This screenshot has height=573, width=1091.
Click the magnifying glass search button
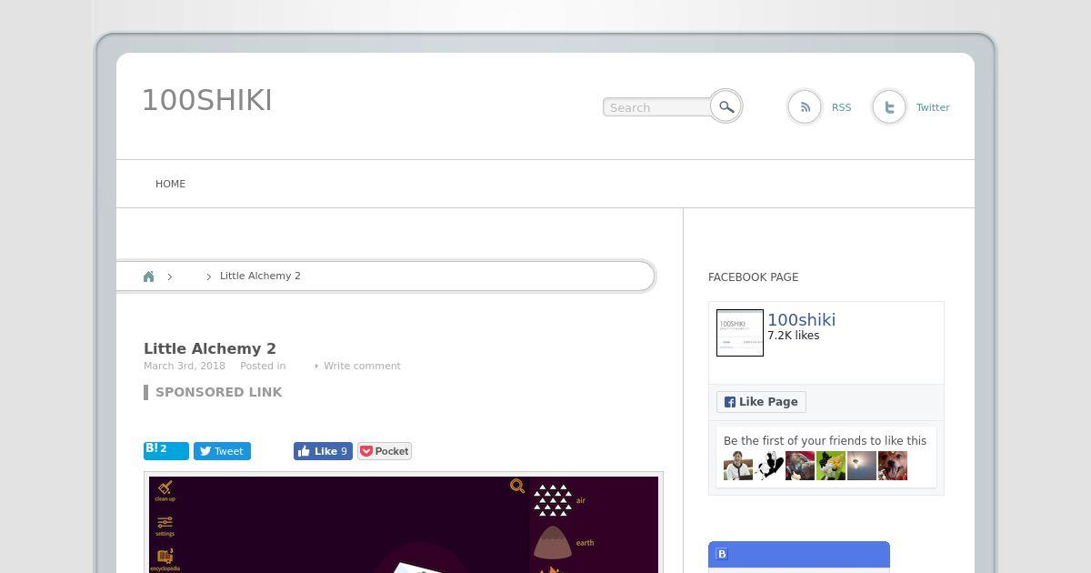[726, 106]
